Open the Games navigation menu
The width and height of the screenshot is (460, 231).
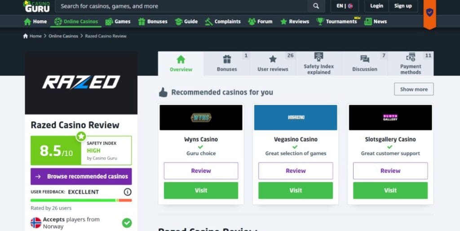pyautogui.click(x=118, y=22)
